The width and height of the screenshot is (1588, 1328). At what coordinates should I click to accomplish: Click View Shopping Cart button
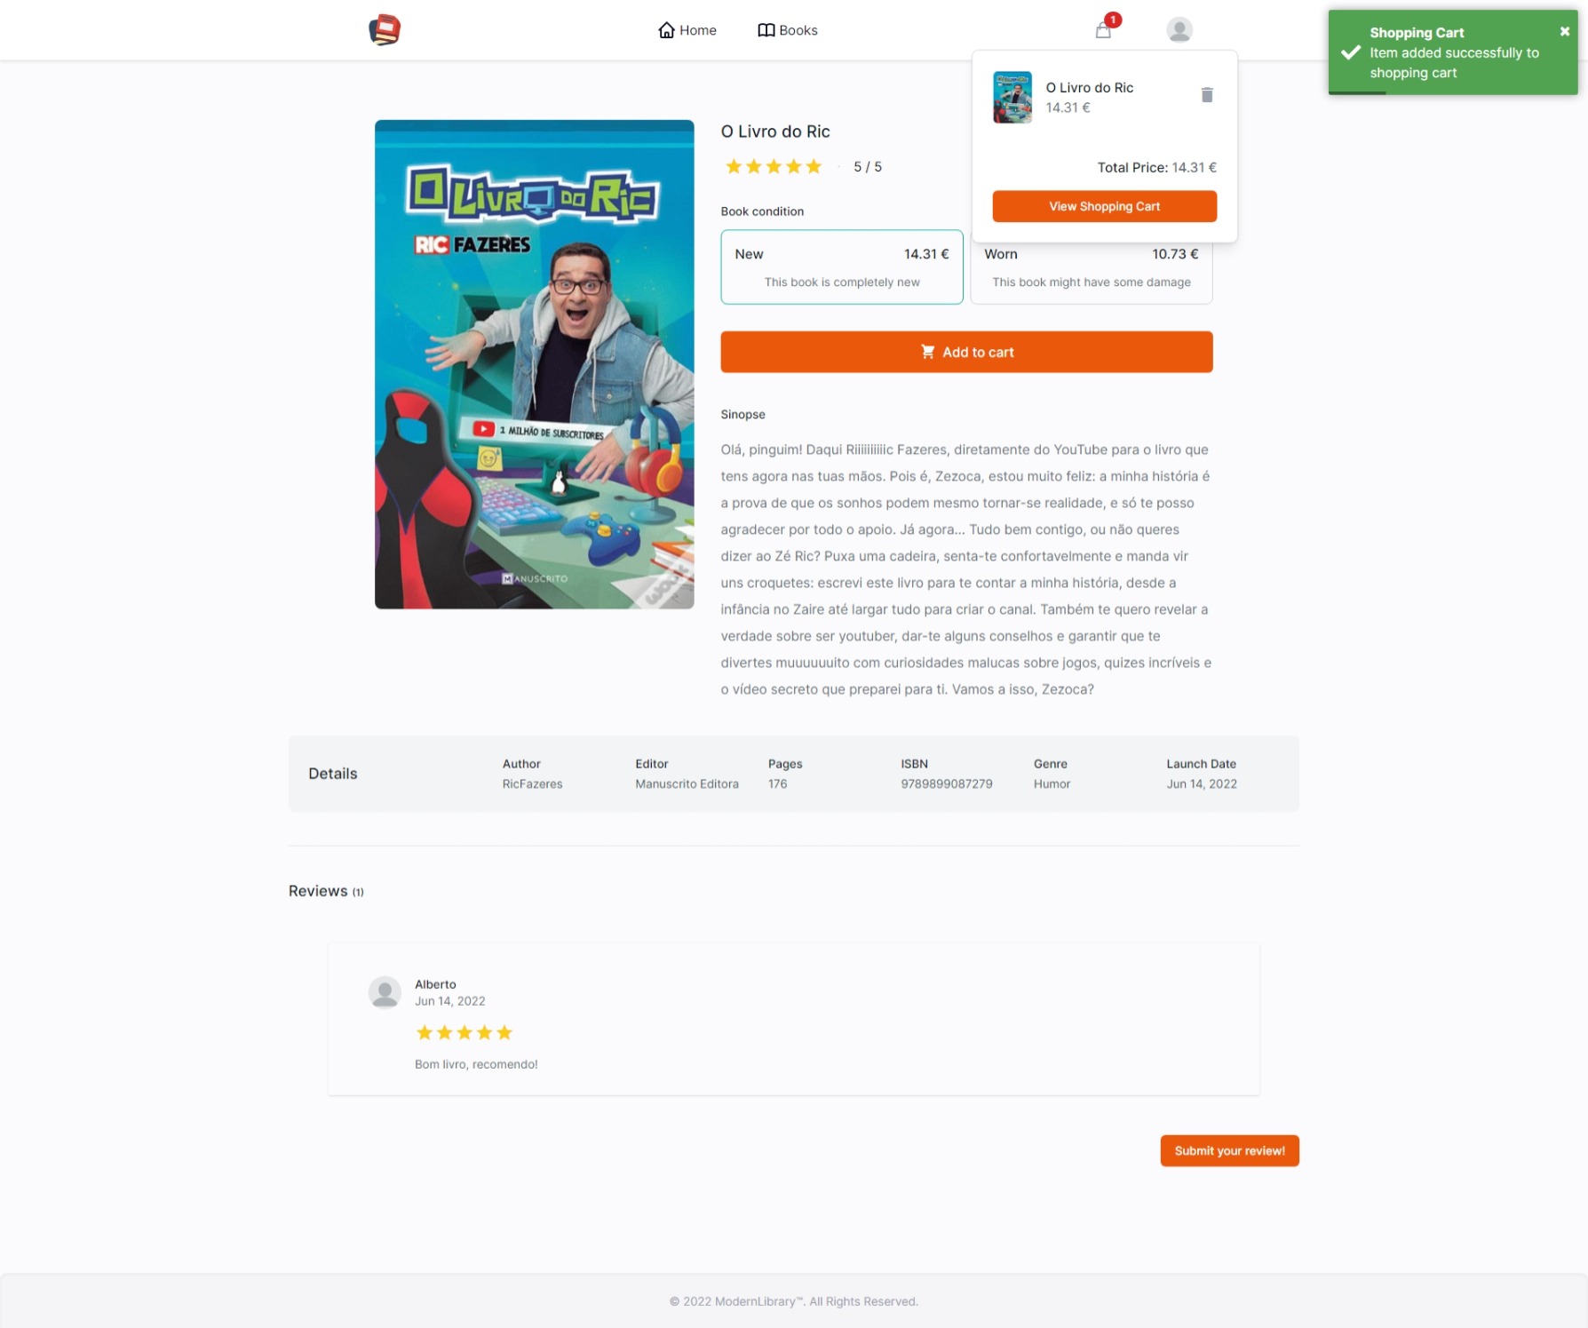pos(1104,206)
